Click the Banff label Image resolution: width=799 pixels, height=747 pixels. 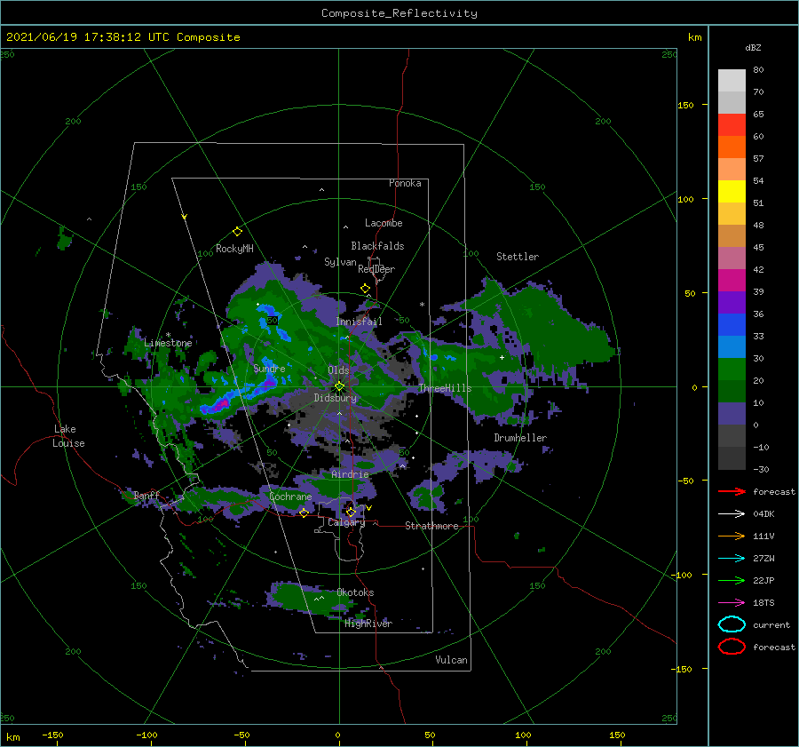[x=146, y=495]
